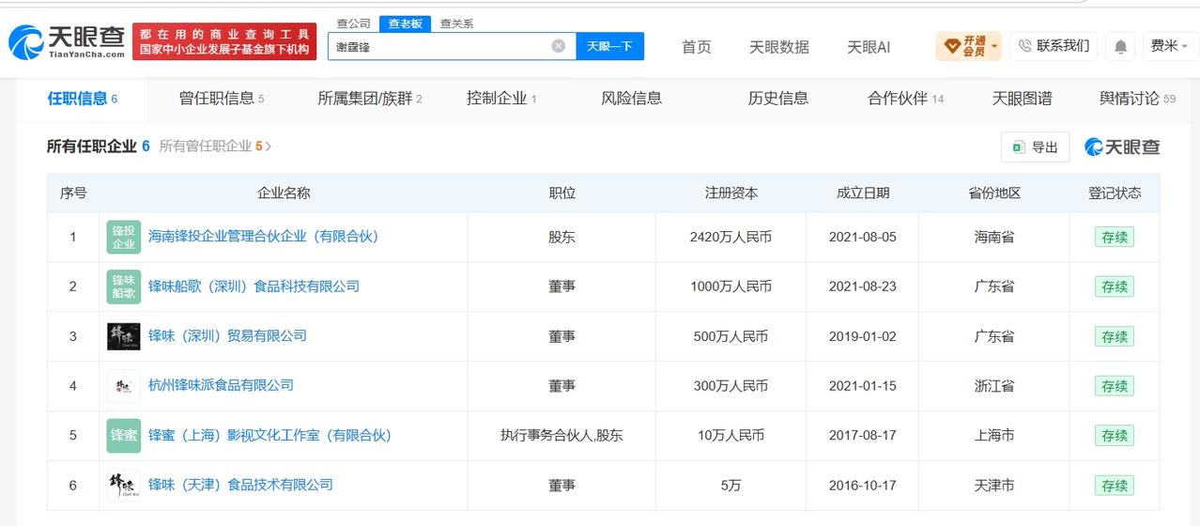The height and width of the screenshot is (526, 1200).
Task: Open the 风险信息 tab
Action: 631,99
